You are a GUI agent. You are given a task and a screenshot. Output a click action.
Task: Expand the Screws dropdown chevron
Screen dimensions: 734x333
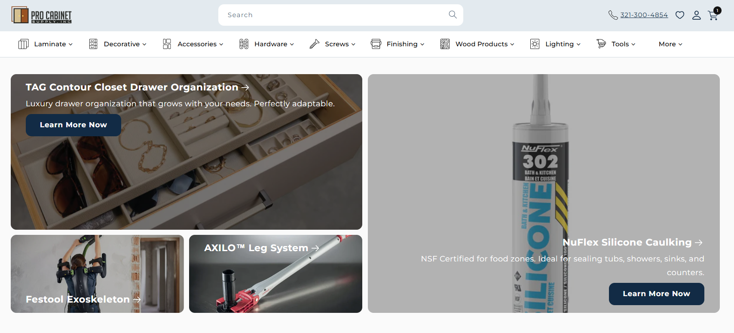pos(353,44)
